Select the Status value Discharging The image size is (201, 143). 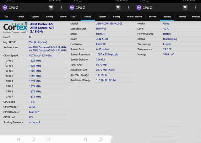pyautogui.click(x=170, y=39)
